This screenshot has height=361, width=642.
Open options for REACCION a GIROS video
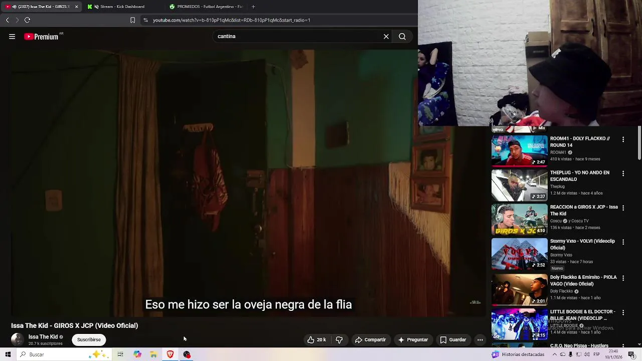pyautogui.click(x=623, y=208)
